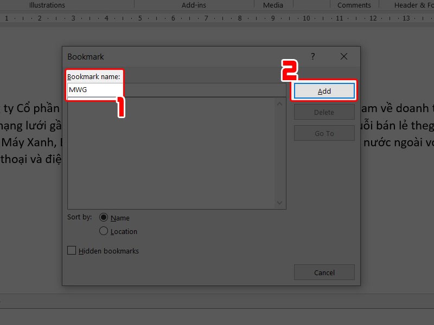Viewport: 434px width, 325px height.
Task: Click document text 'nước ngoài'
Action: pyautogui.click(x=393, y=142)
